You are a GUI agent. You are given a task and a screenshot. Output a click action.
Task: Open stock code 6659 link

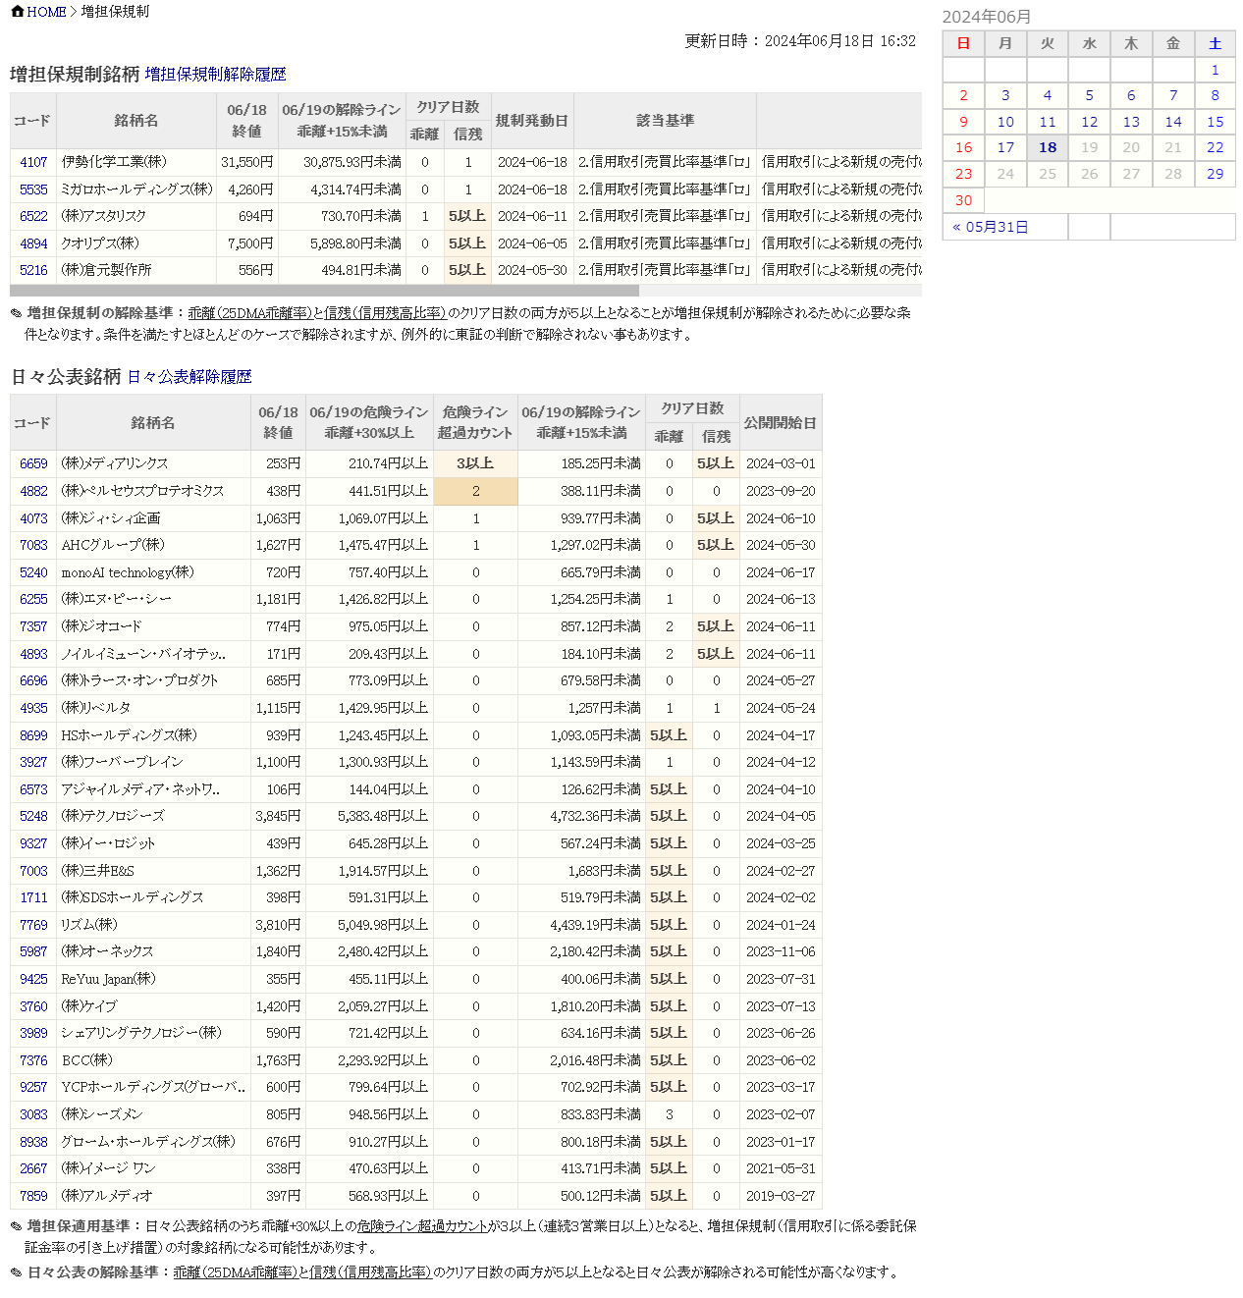(x=33, y=463)
